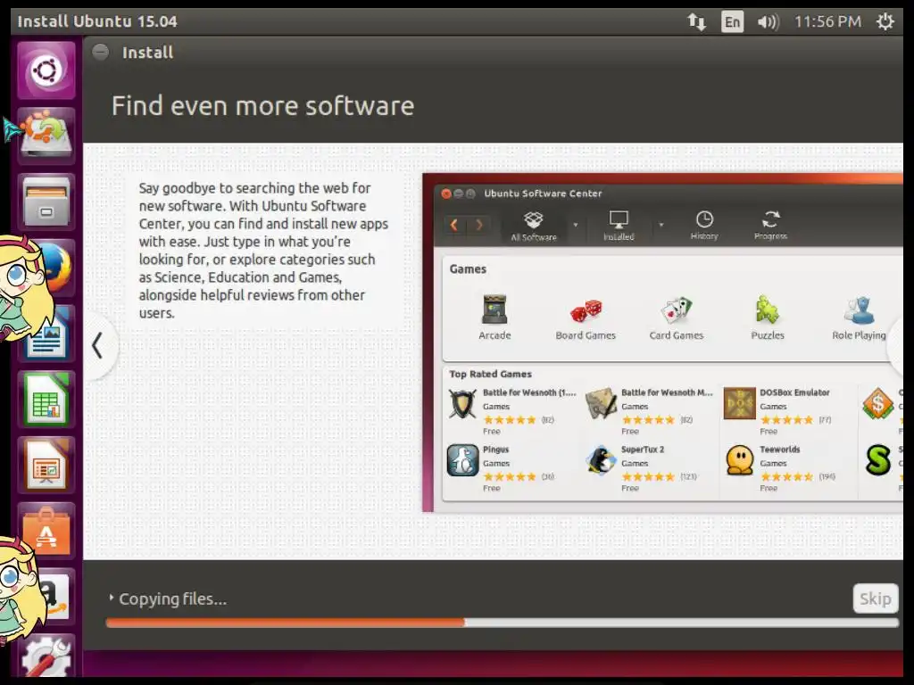
Task: Open Ubuntu Software Center launcher icon
Action: pyautogui.click(x=46, y=532)
